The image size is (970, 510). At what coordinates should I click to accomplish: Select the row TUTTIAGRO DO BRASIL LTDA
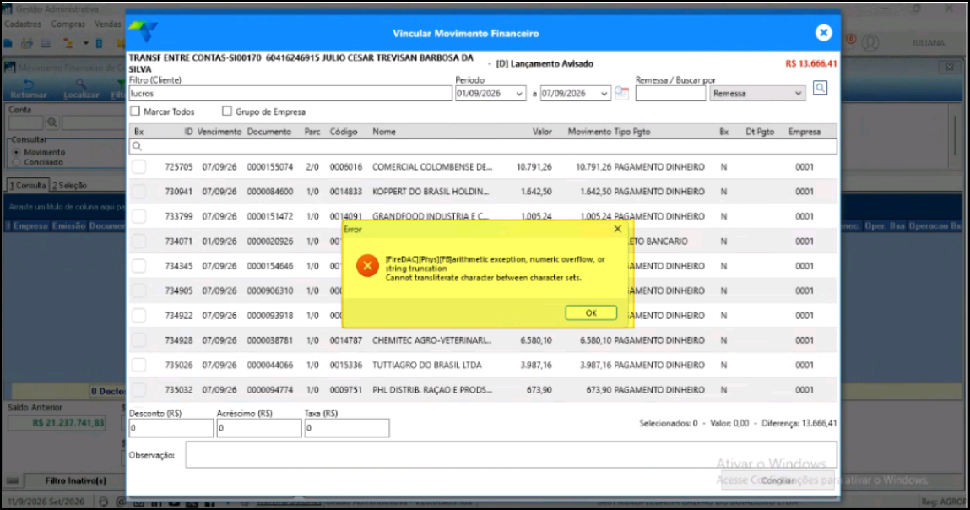[483, 365]
